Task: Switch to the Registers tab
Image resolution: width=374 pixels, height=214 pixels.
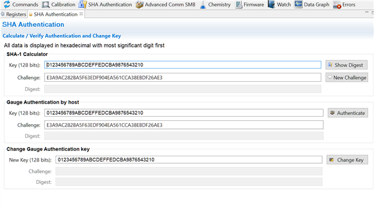Action: pos(13,14)
